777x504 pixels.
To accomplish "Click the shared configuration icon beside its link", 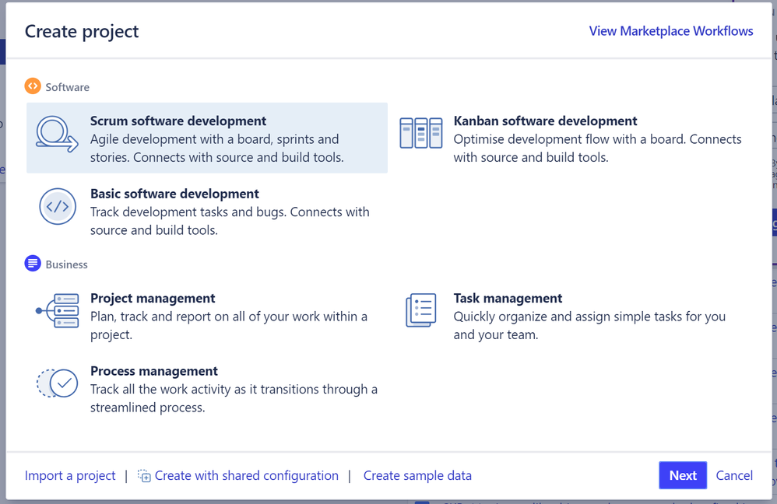I will 144,474.
